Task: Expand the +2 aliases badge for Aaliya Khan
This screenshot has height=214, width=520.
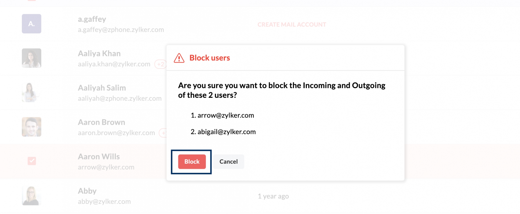Action: tap(160, 64)
